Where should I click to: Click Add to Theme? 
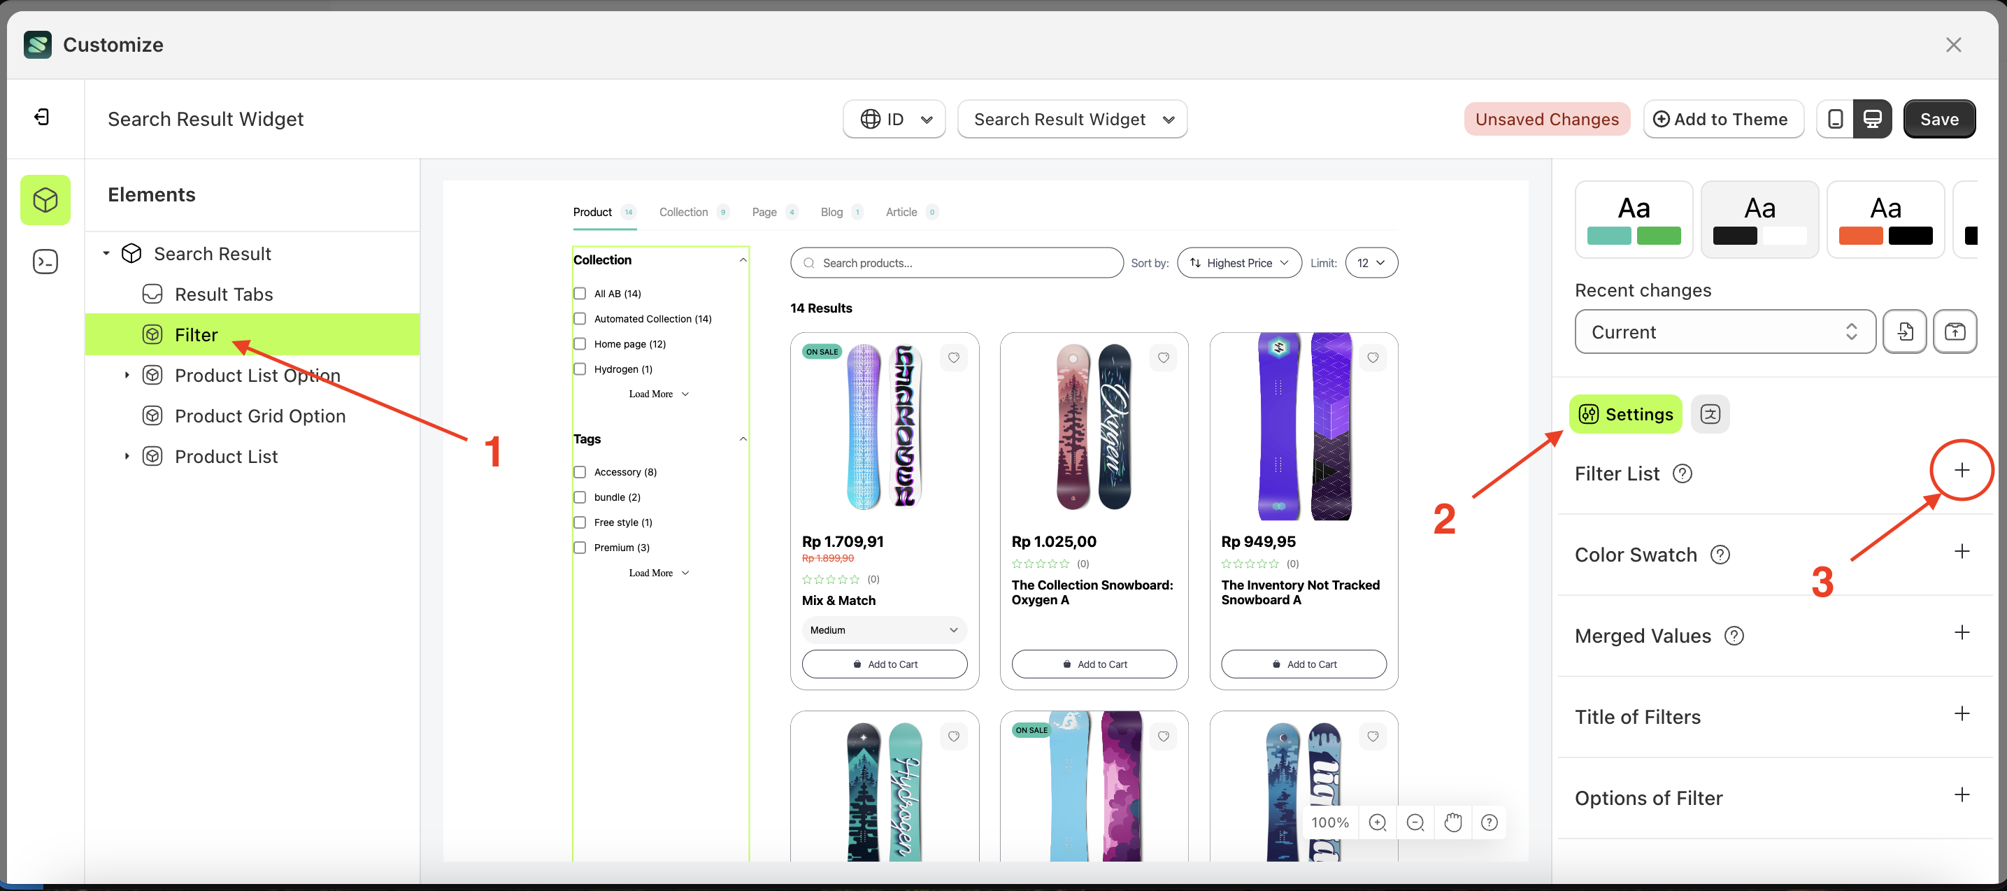tap(1723, 118)
